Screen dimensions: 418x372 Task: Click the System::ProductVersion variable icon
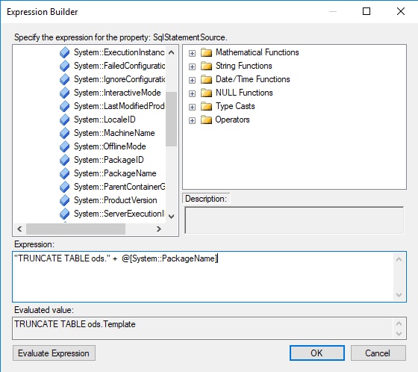[x=64, y=200]
